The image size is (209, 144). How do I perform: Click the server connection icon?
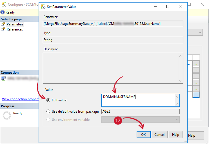[x=3, y=78]
